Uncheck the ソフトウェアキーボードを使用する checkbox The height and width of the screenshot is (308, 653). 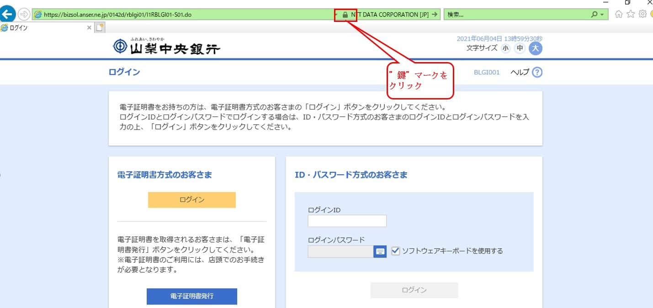tap(395, 251)
